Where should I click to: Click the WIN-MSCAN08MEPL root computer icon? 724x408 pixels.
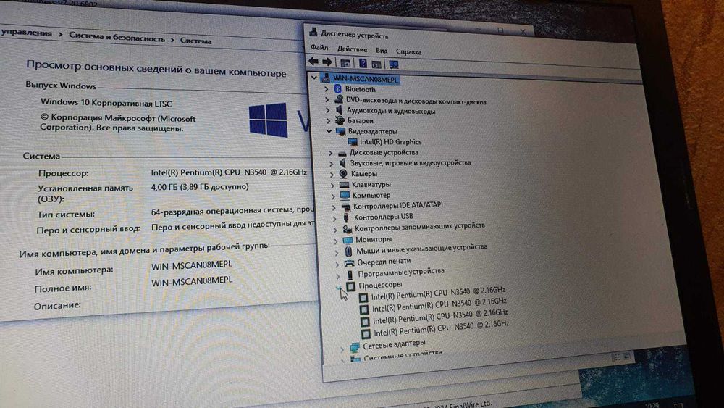[x=326, y=78]
